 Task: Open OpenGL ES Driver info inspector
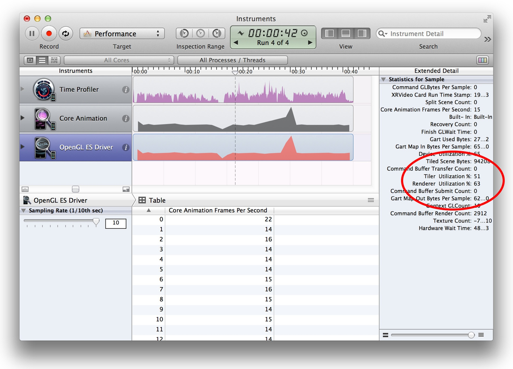[x=126, y=147]
